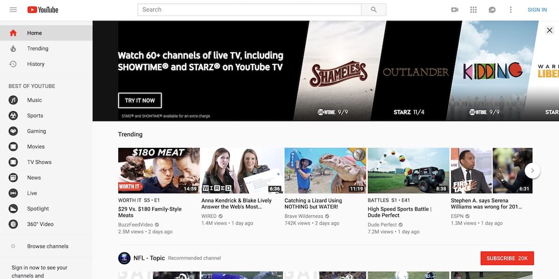Open 'High Speed Sports Battle' video title
Image resolution: width=559 pixels, height=279 pixels.
click(x=400, y=212)
